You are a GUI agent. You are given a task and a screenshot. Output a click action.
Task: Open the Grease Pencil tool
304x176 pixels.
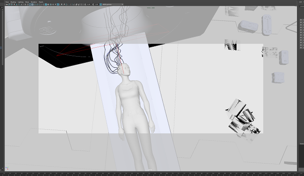[21, 4]
